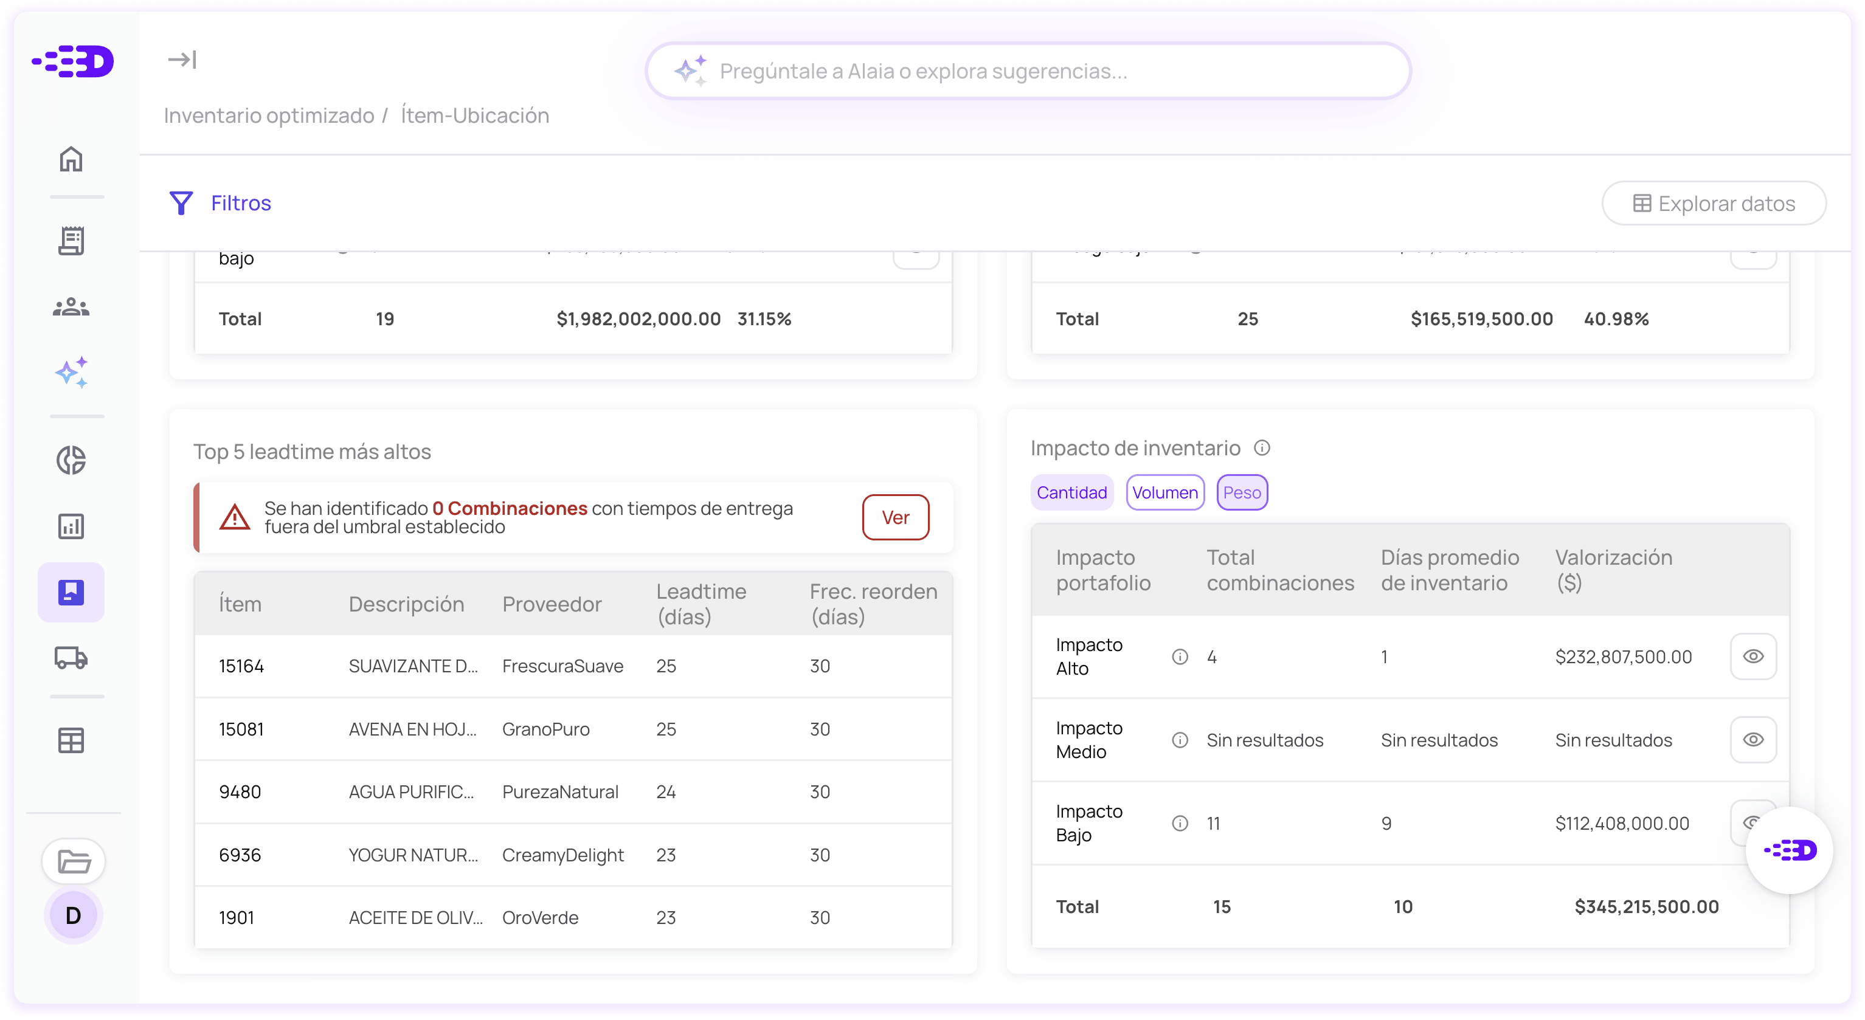
Task: Click supplier FrescuraSuave
Action: tap(562, 667)
